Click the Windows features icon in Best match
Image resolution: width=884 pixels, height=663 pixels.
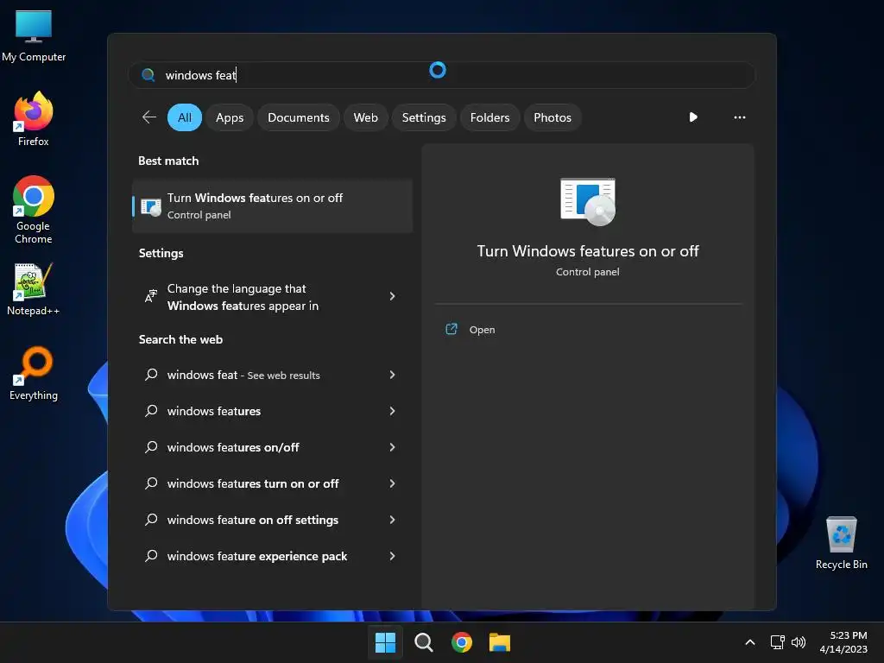(151, 206)
